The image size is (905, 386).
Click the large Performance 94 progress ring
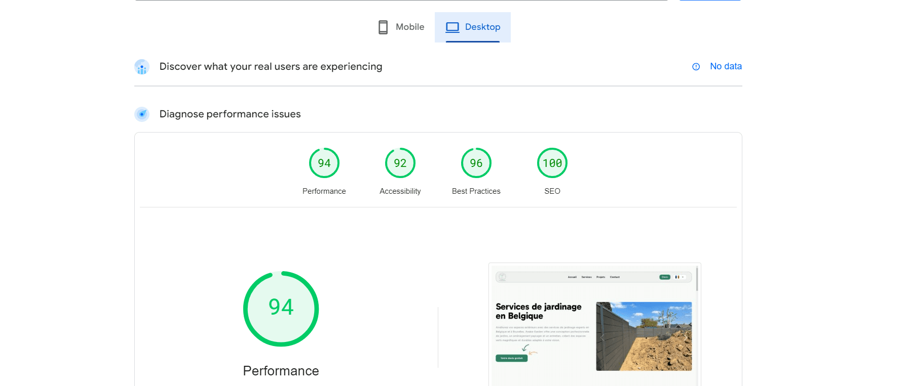point(281,309)
